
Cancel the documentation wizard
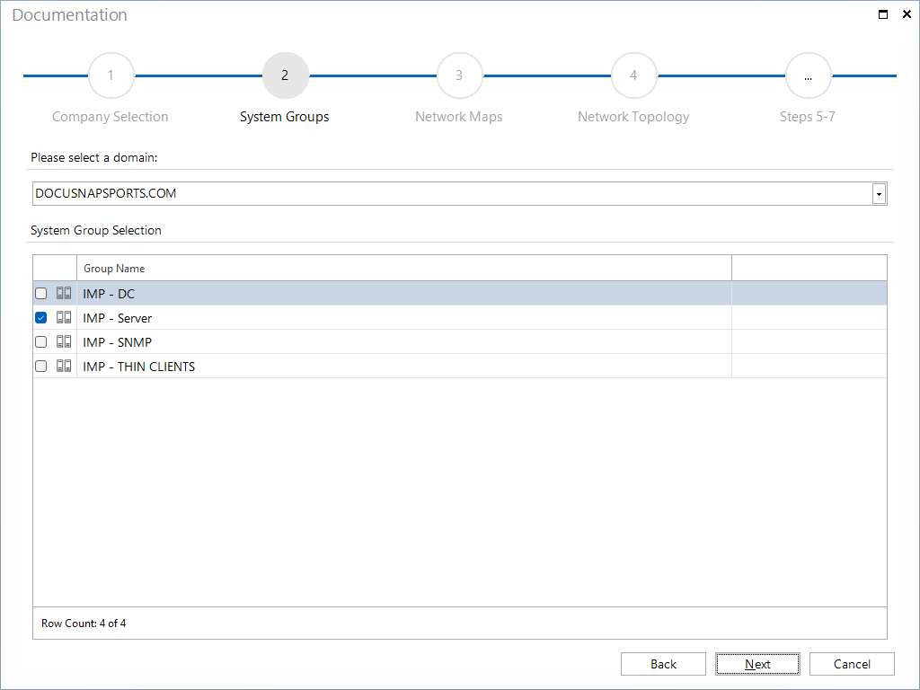852,664
